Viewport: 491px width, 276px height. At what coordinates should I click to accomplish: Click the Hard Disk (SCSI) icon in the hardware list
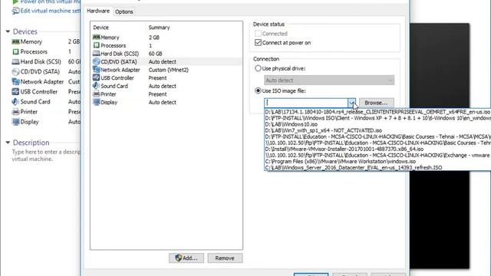click(x=97, y=54)
